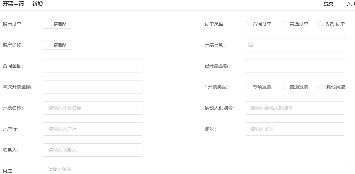The width and height of the screenshot is (355, 174).
Task: Focus the 合同金额 input field
Action: 93,66
